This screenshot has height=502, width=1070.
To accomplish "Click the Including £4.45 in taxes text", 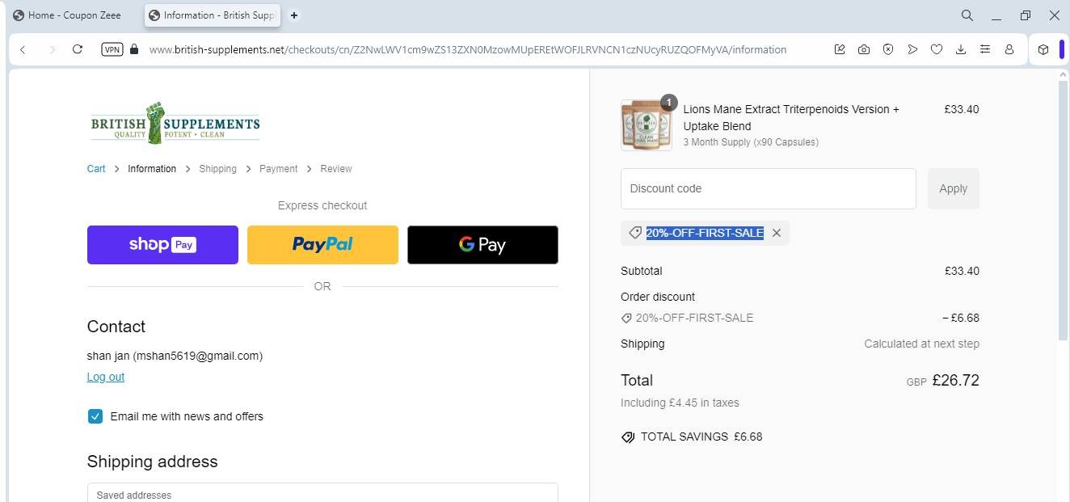I will (680, 403).
